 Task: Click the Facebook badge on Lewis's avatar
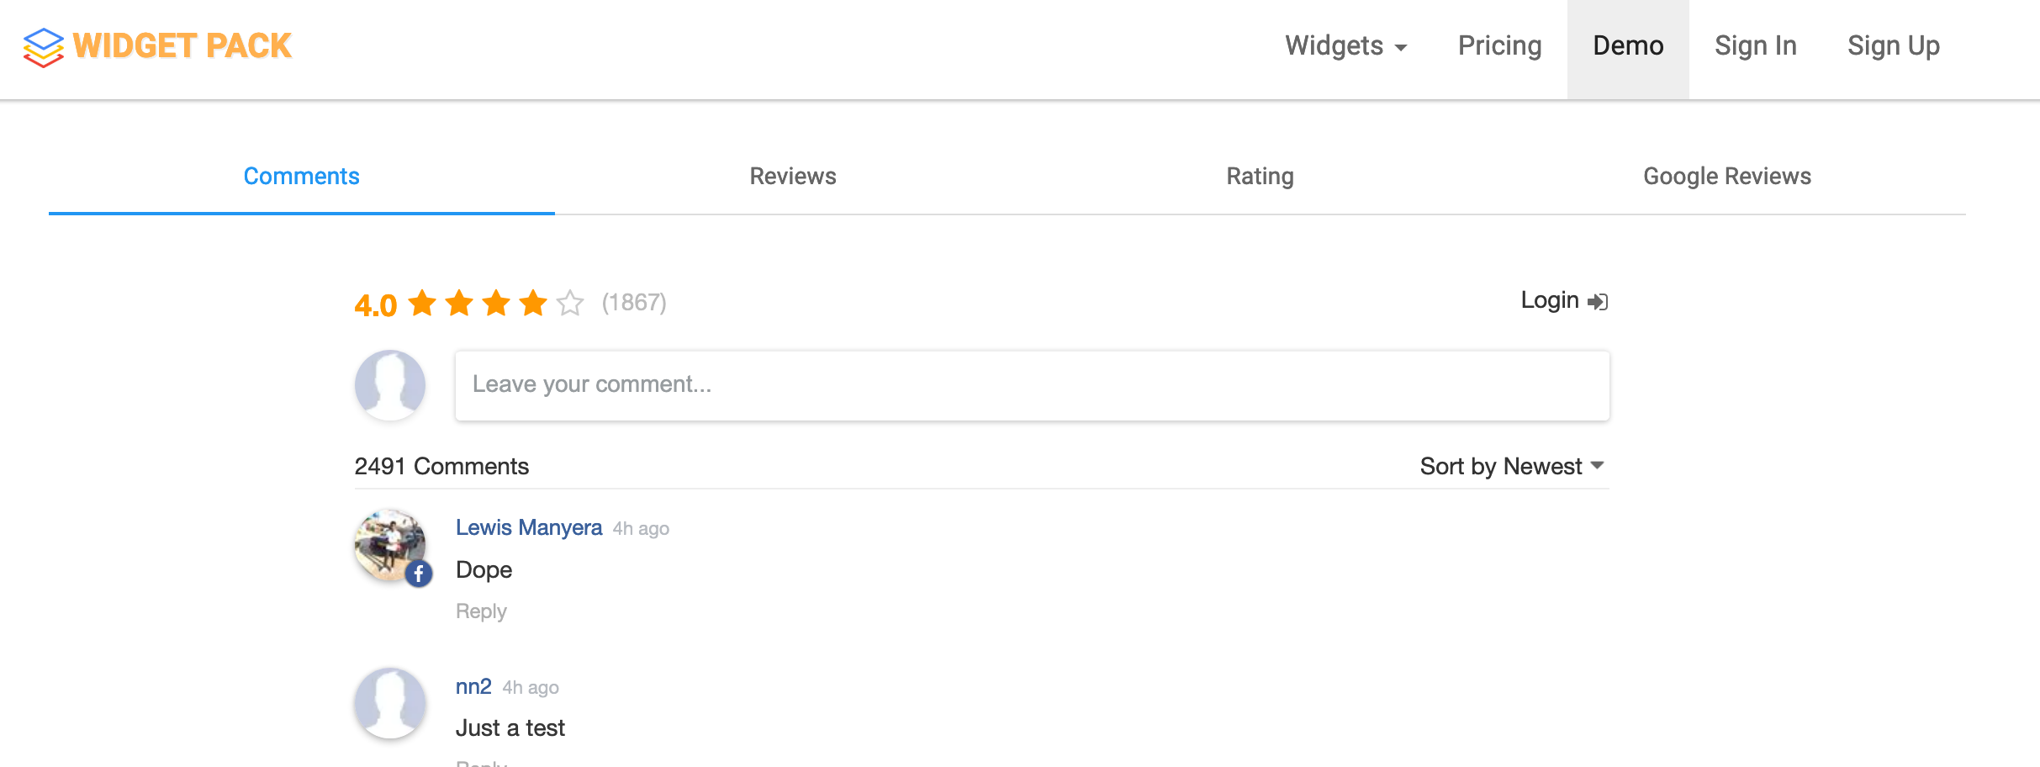point(419,574)
